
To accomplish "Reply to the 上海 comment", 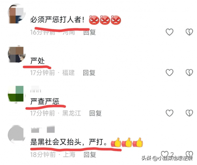I will 90,154.
